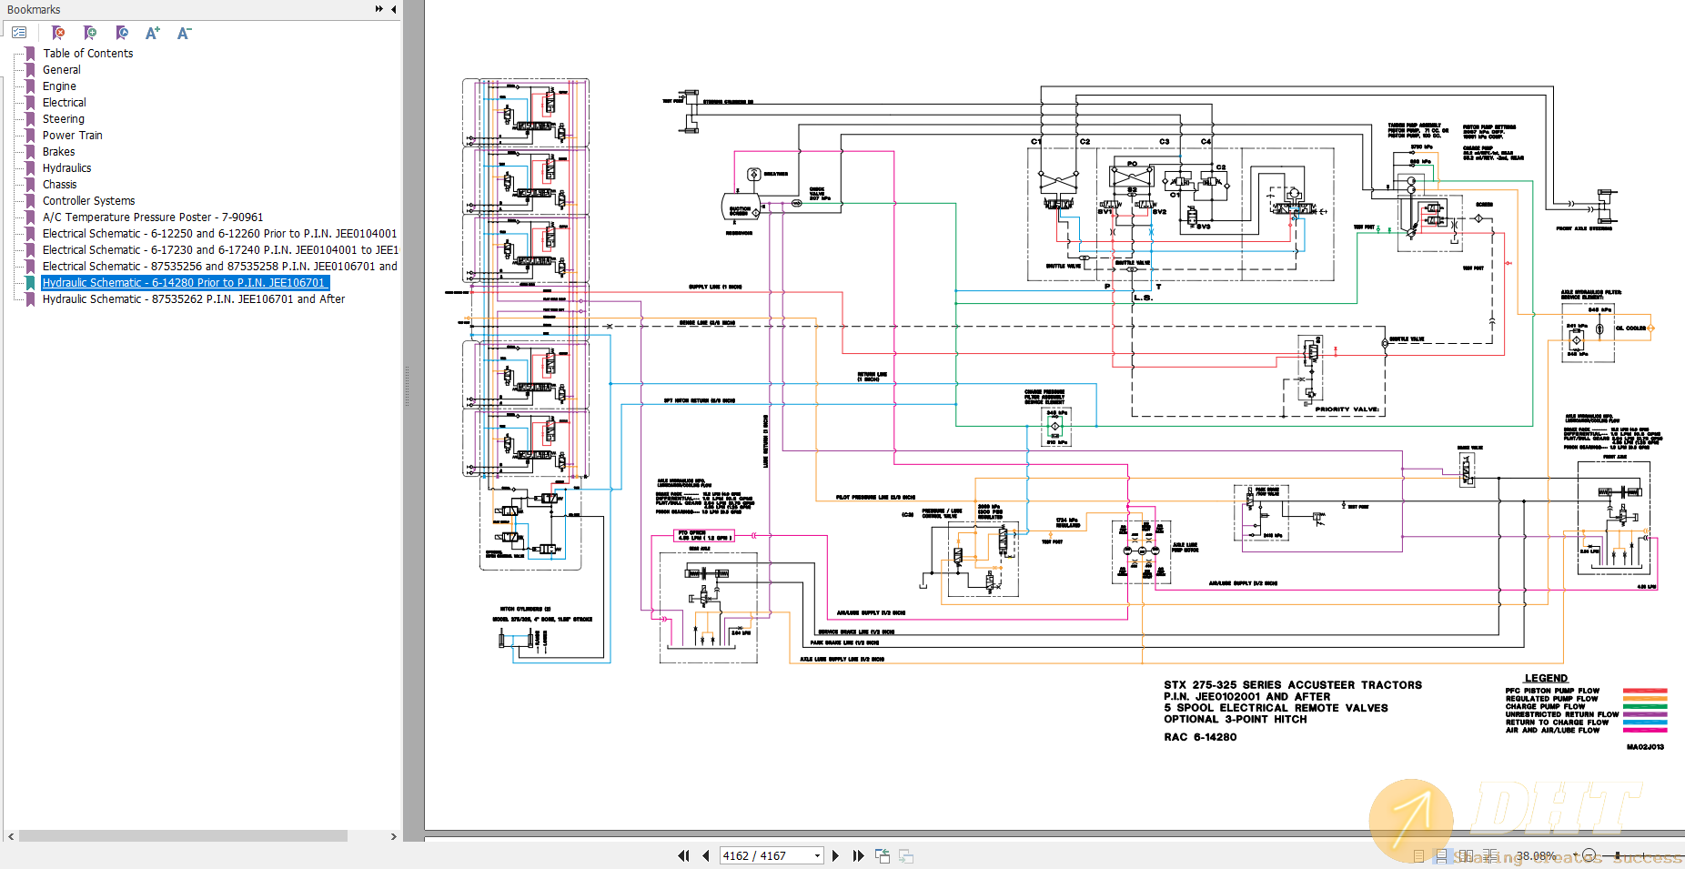Open Hydraulic Schematic - 87535262 P.I.N. JEE106701

click(x=193, y=298)
